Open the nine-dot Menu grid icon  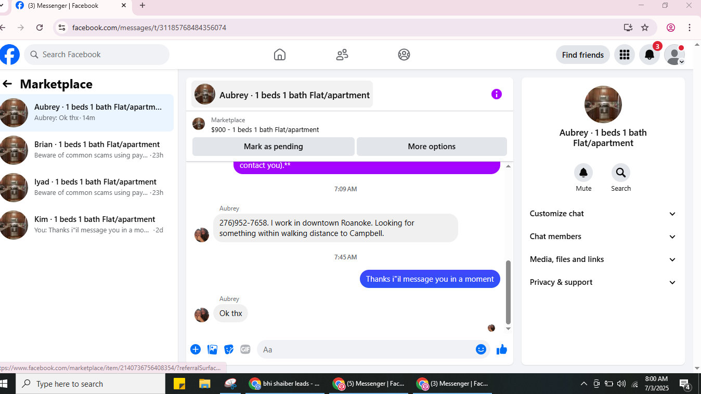[x=625, y=55]
